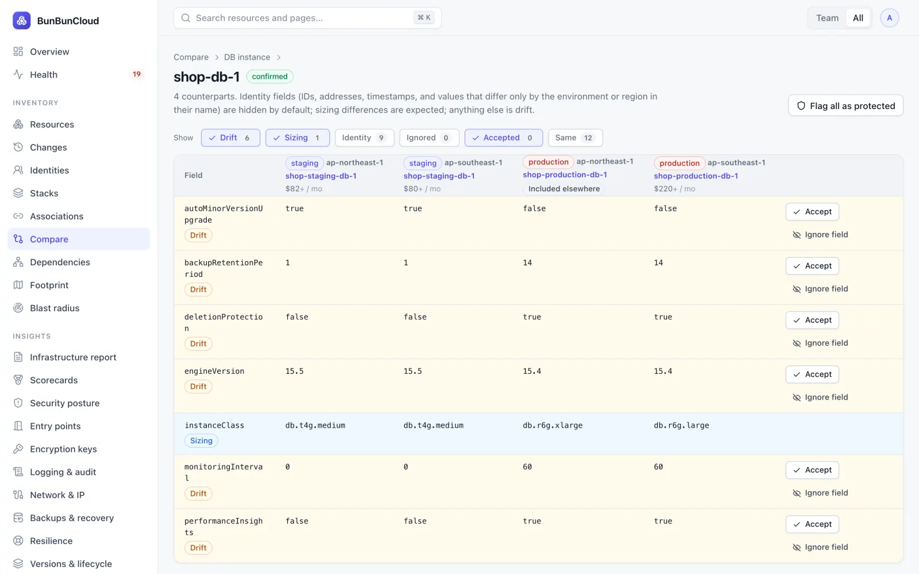This screenshot has height=574, width=919.
Task: Open Health via its pulse icon
Action: coord(18,75)
